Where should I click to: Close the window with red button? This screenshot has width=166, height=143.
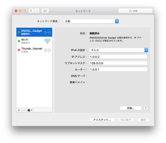pos(16,11)
